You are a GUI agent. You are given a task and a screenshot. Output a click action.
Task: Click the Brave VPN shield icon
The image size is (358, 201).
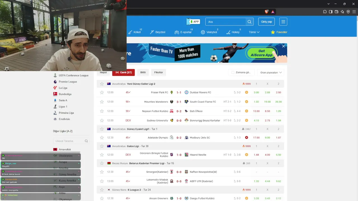[348, 12]
